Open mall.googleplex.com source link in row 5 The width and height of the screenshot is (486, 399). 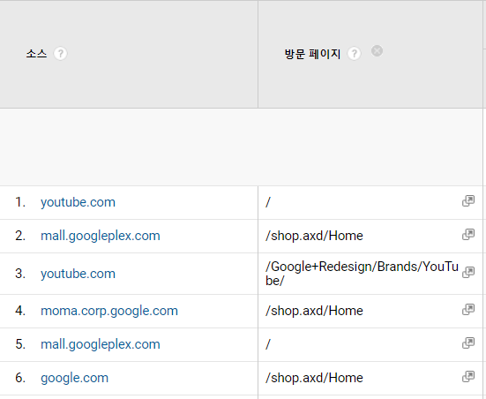click(x=101, y=344)
